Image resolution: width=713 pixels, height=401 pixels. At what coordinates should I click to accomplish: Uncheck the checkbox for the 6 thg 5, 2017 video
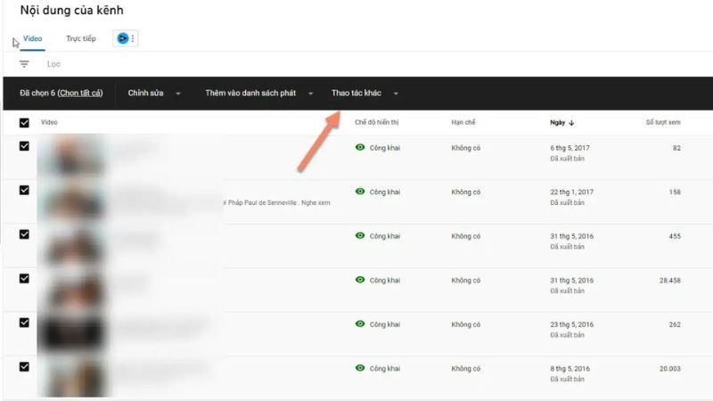[24, 146]
